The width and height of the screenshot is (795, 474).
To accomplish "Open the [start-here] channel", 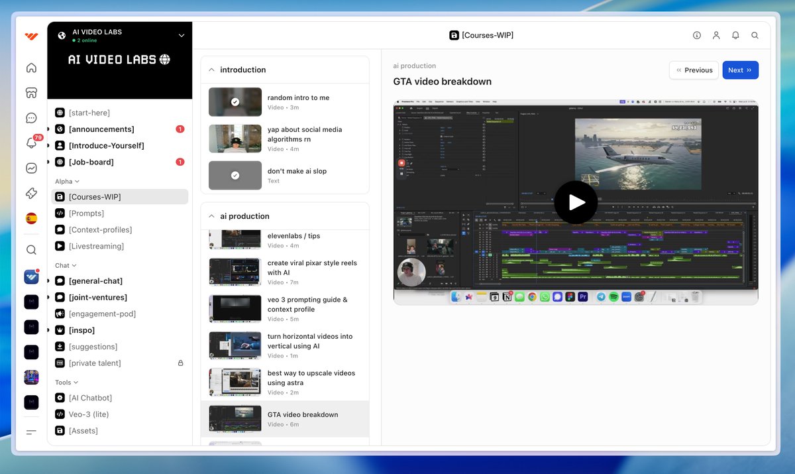I will coord(119,113).
